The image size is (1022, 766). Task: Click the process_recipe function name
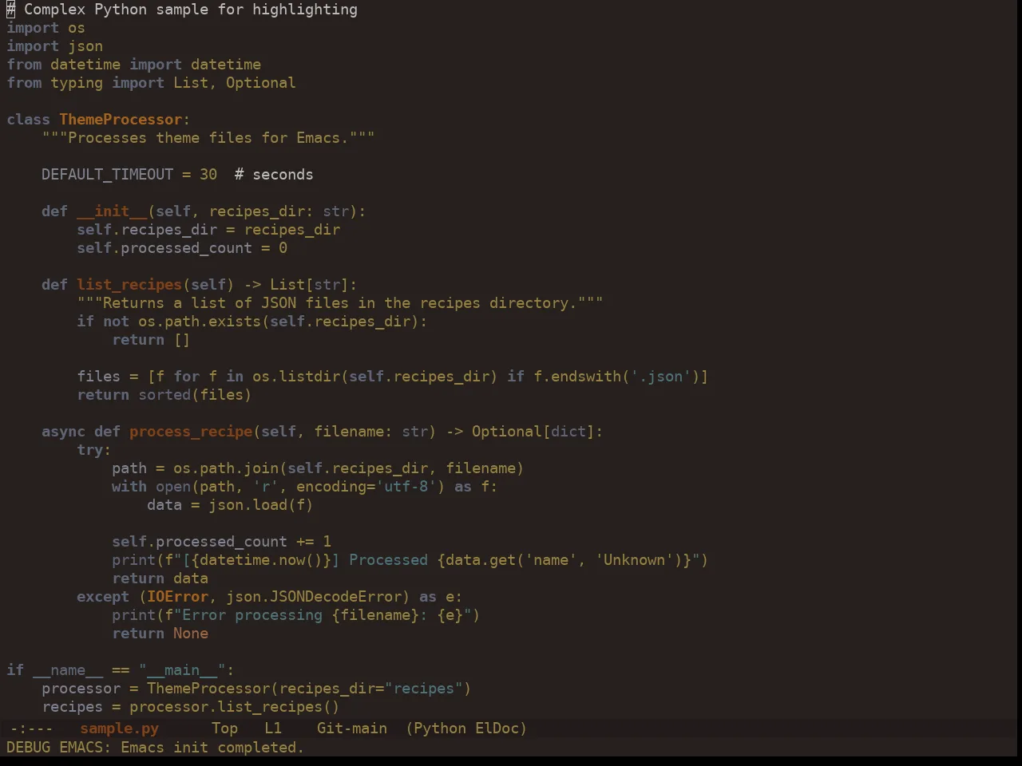[x=191, y=432]
